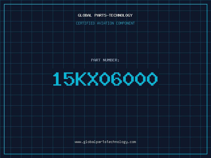Click the final 0 of the part number
This screenshot has height=158, width=211.
152,79
